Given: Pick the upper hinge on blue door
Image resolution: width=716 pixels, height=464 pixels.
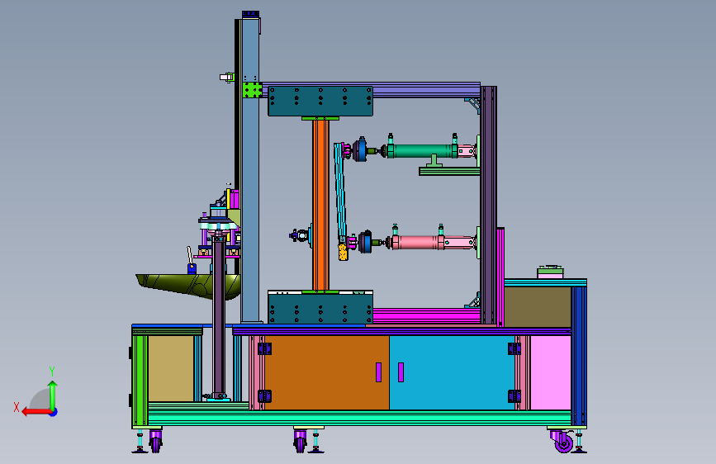Looking at the screenshot, I should coord(514,349).
